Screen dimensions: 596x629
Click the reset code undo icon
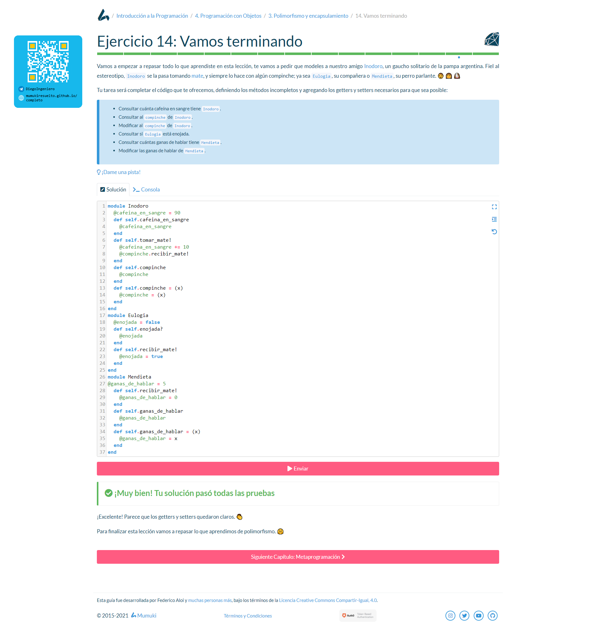[494, 232]
